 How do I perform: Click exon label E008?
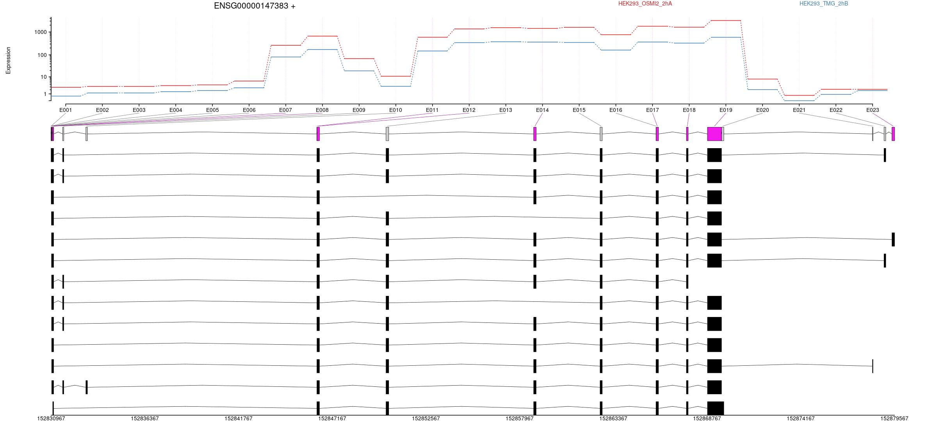(322, 110)
